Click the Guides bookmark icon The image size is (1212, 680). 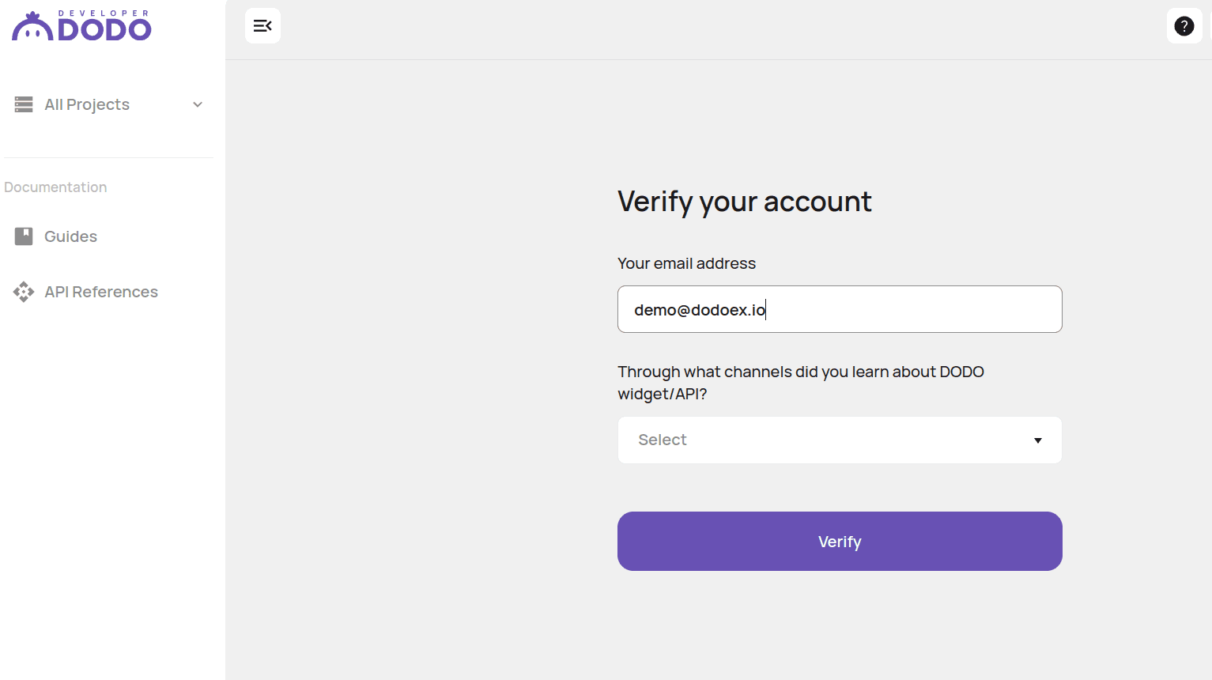(x=24, y=236)
